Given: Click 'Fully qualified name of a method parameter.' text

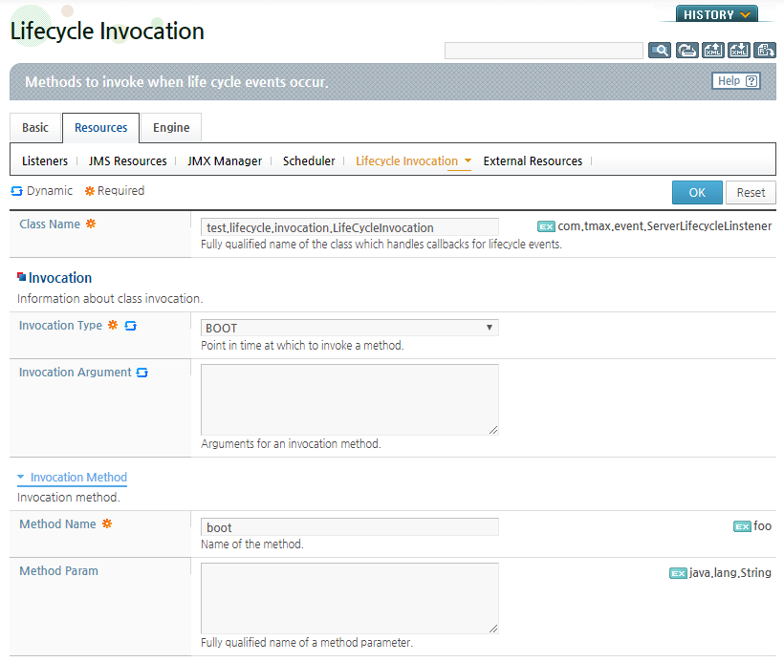Looking at the screenshot, I should (307, 643).
